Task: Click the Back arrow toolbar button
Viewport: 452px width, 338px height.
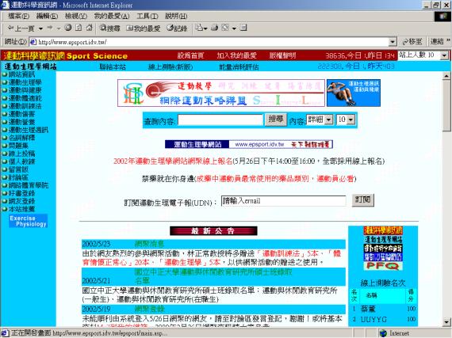Action: point(21,28)
